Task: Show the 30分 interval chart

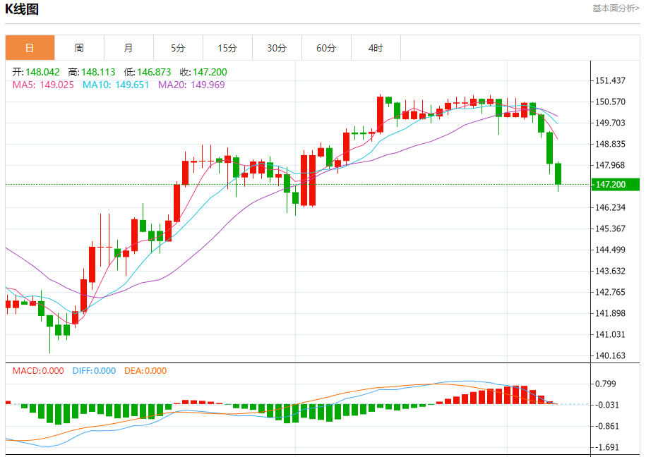Action: [x=277, y=48]
